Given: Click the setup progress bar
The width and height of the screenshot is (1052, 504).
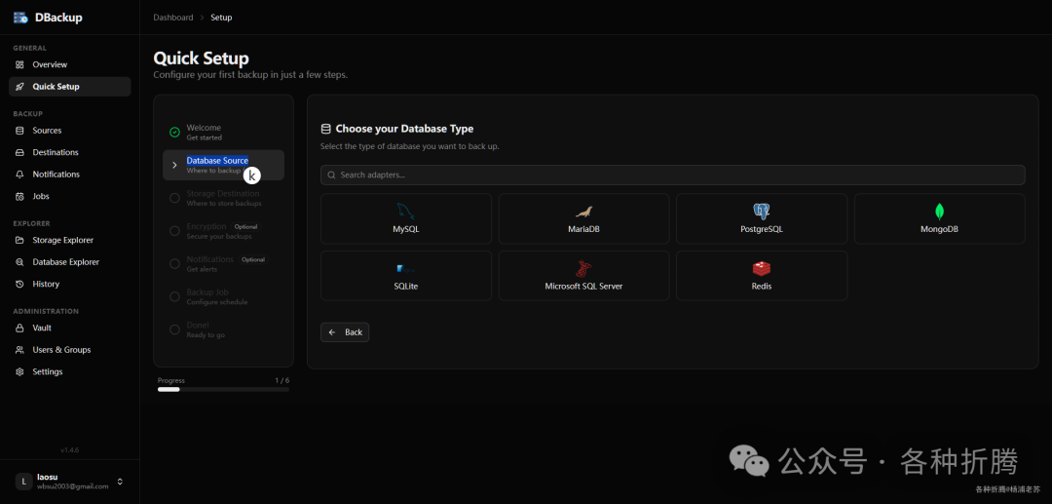Looking at the screenshot, I should (223, 389).
